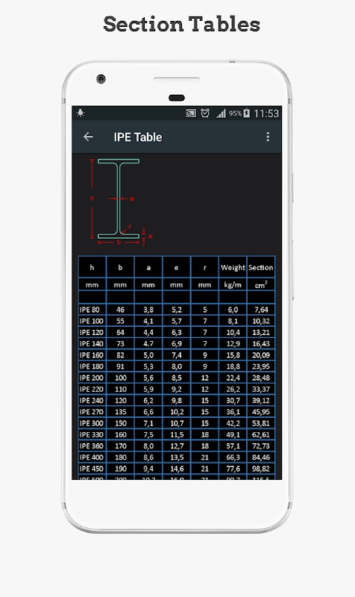355x597 pixels.
Task: Select the 'IPE 200' row label
Action: (91, 378)
